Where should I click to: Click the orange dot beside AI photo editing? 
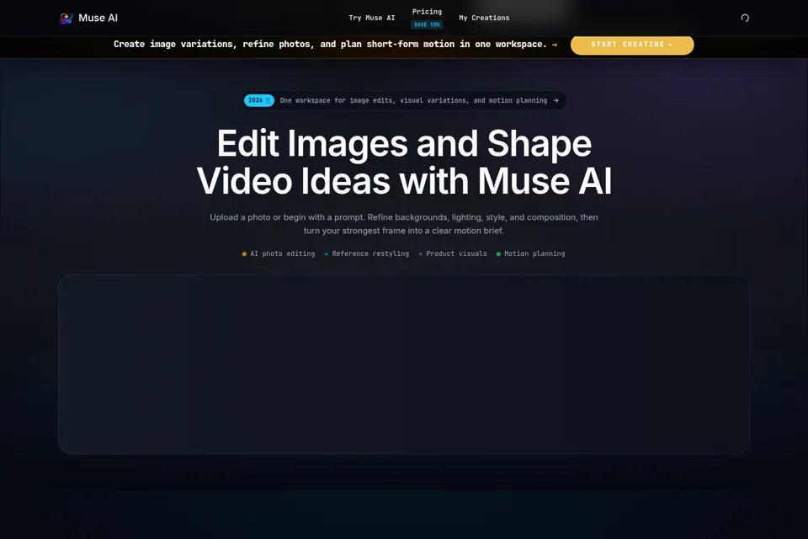[x=244, y=253]
